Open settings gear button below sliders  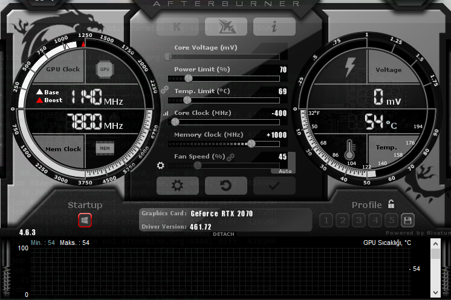point(178,186)
